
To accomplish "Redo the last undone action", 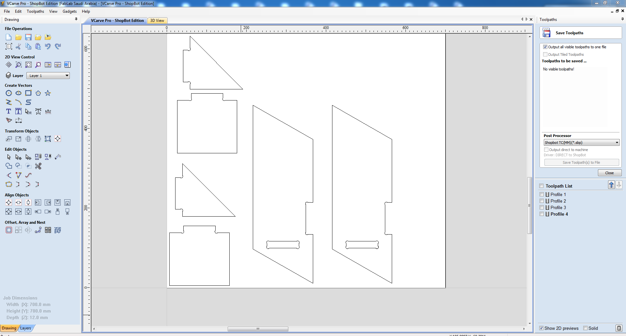I will (58, 46).
